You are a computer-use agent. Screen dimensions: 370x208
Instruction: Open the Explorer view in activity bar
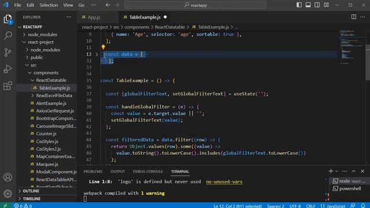(x=8, y=19)
